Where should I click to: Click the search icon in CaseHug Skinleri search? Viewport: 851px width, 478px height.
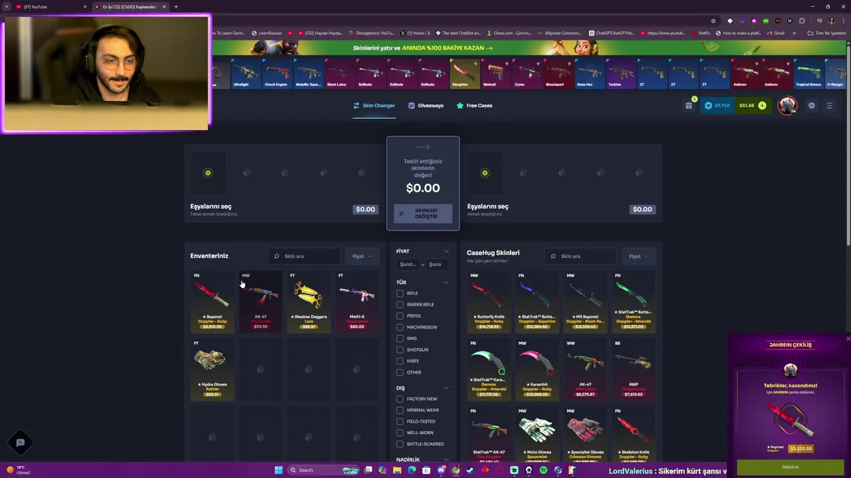(x=553, y=256)
